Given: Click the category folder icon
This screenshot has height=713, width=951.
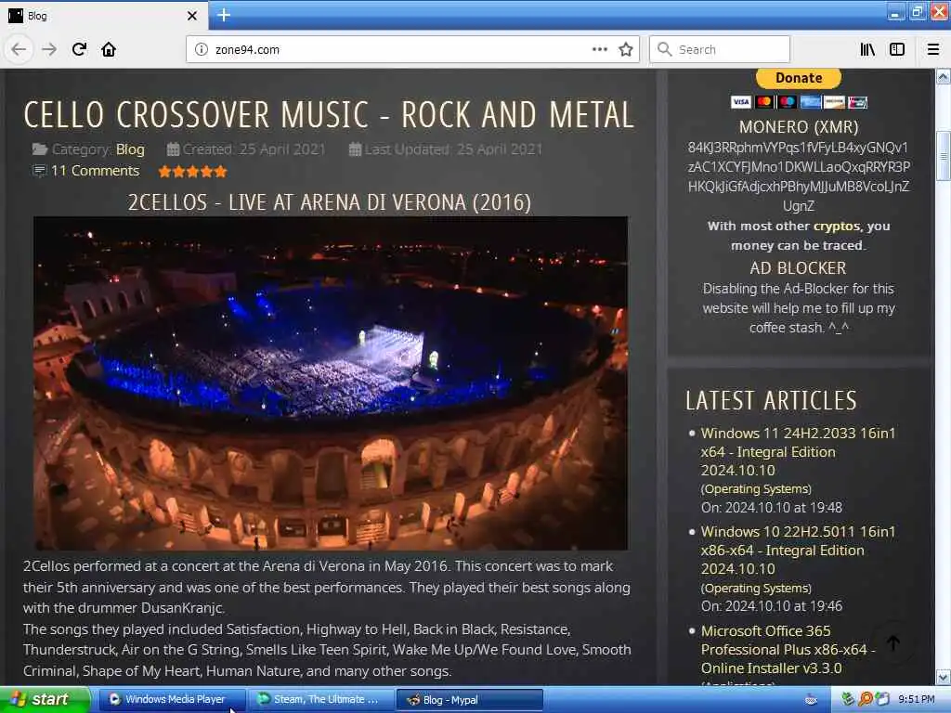Looking at the screenshot, I should tap(40, 149).
